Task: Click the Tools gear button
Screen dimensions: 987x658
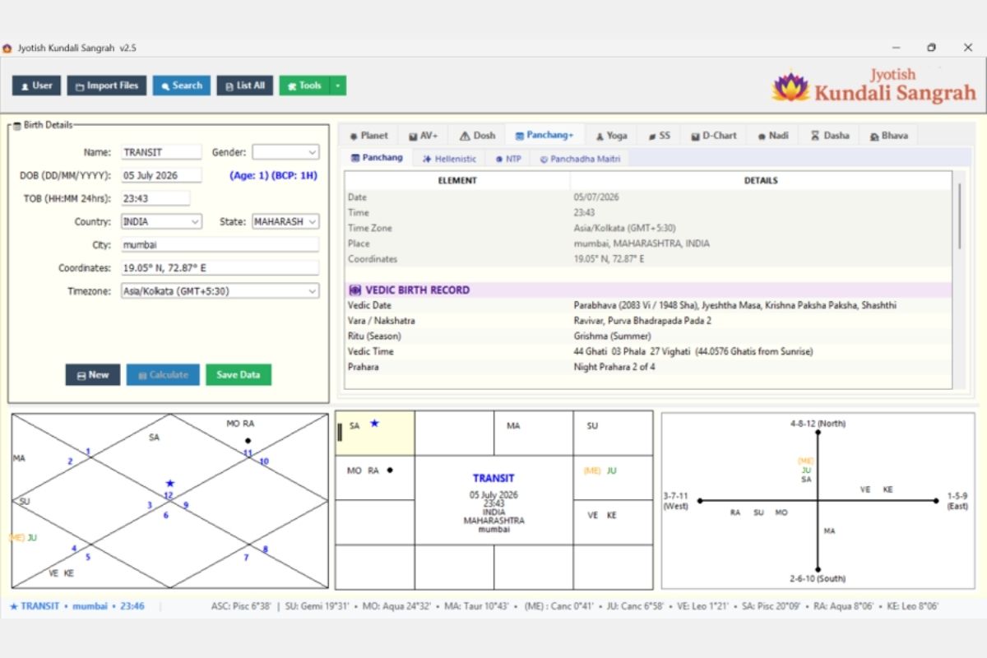Action: point(304,86)
